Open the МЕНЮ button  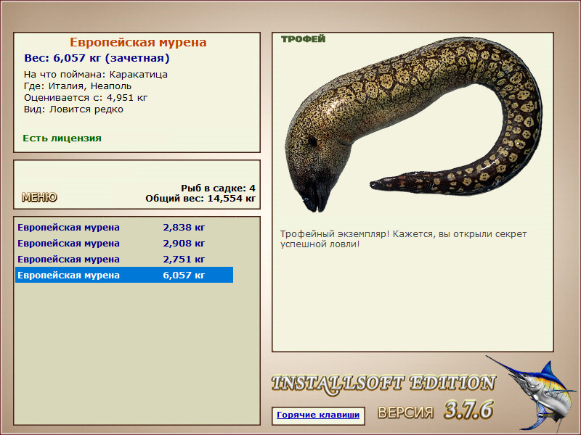(39, 197)
